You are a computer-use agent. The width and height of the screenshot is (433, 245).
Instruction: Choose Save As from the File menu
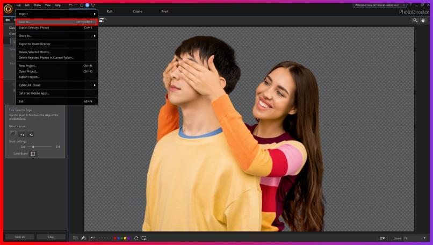(56, 22)
